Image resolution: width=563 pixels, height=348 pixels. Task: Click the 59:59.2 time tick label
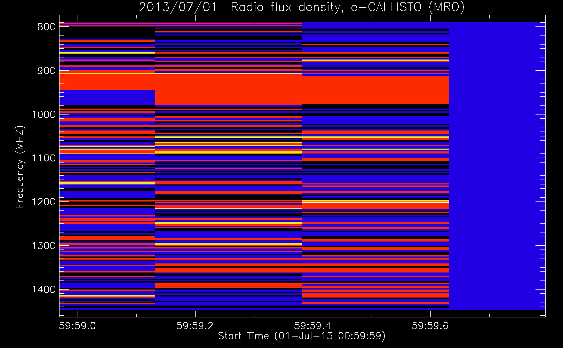point(195,326)
